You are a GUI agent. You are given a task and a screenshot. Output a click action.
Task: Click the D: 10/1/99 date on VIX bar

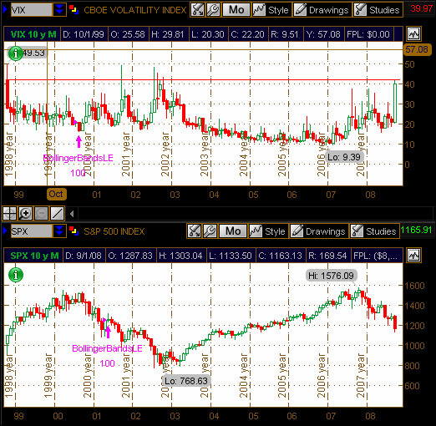pos(84,34)
